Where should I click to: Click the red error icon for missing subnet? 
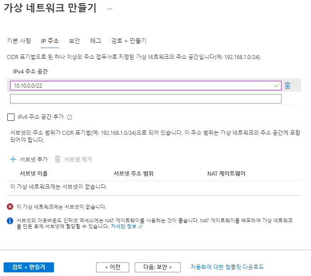[10, 207]
